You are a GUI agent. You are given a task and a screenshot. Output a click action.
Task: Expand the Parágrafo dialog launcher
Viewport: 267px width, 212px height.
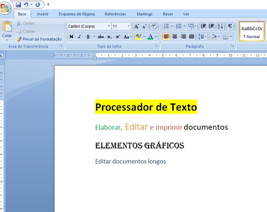pos(233,46)
